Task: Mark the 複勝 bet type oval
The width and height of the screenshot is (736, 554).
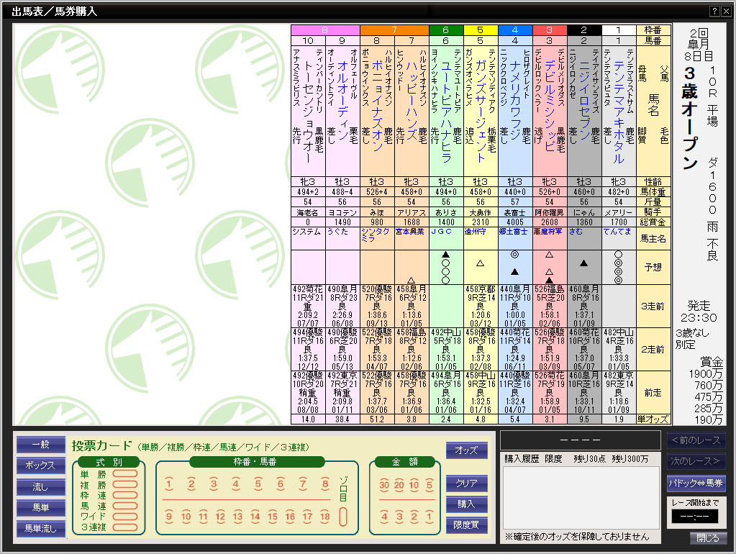Action: point(125,484)
